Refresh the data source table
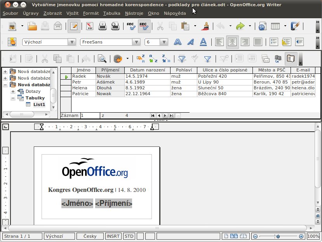322x242 pixels. point(118,59)
